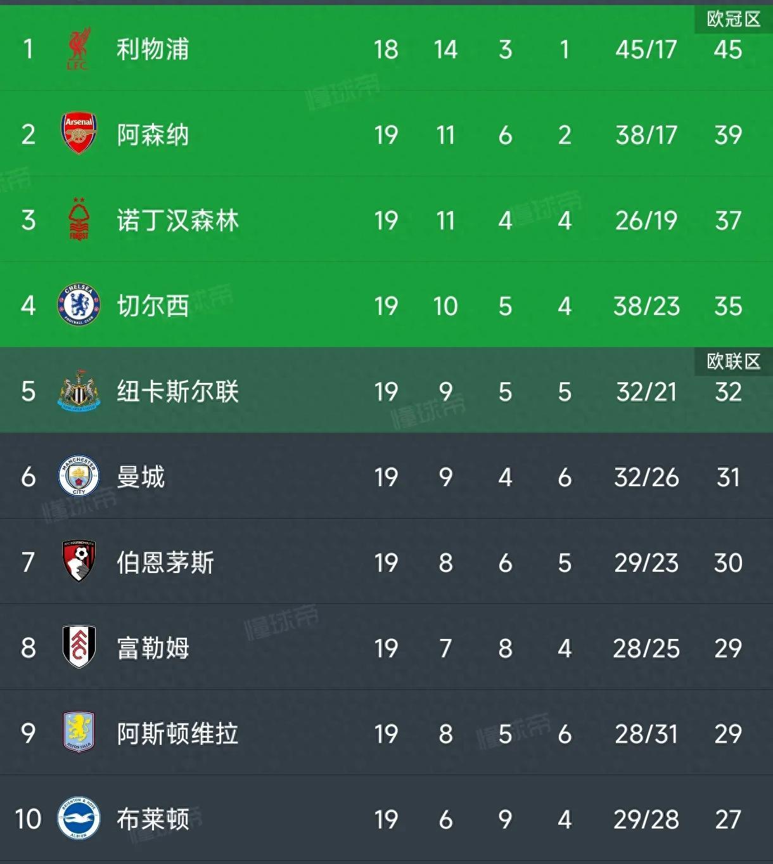Image resolution: width=773 pixels, height=864 pixels.
Task: Click the Newcastle United crest
Action: 79,390
